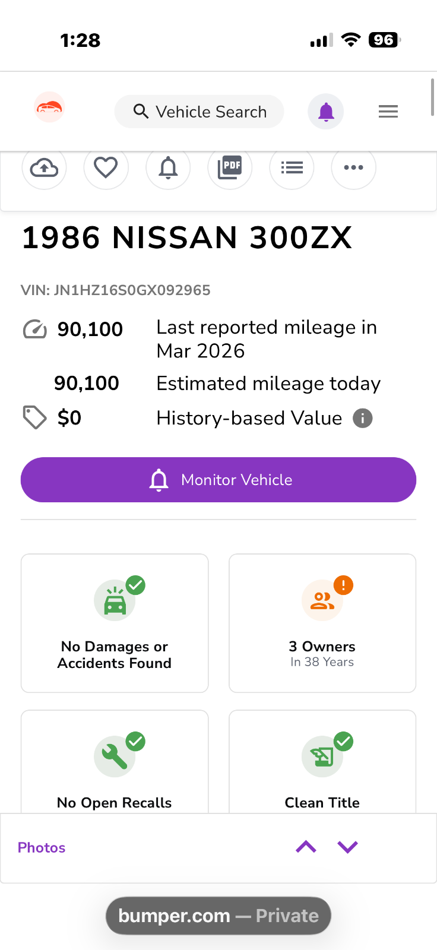Jump to next section with down chevron

pos(347,847)
